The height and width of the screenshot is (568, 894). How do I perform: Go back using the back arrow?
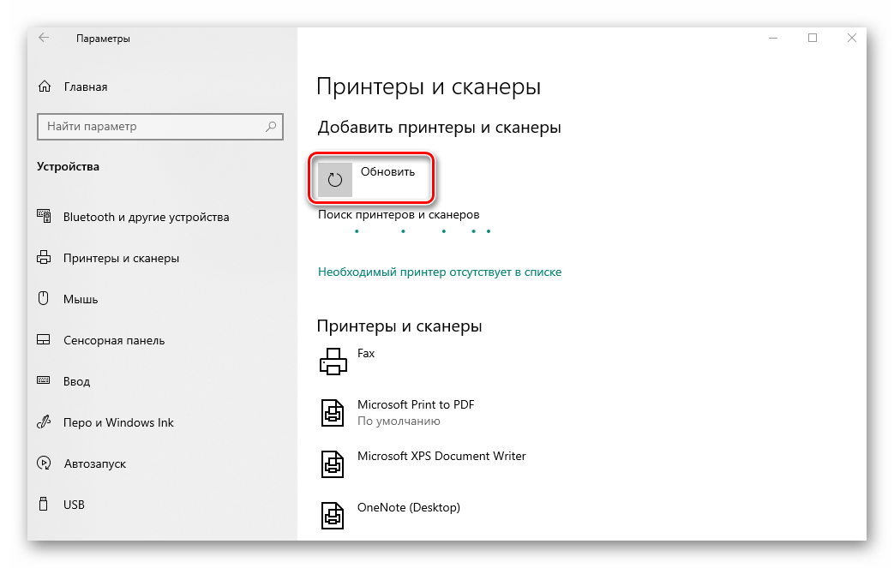point(44,38)
